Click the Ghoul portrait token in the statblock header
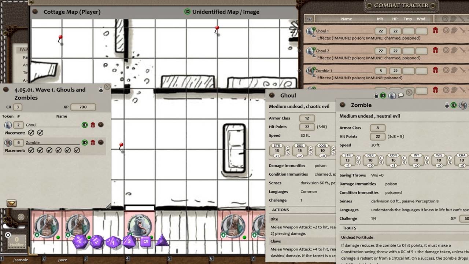The width and height of the screenshot is (469, 264). point(272,95)
